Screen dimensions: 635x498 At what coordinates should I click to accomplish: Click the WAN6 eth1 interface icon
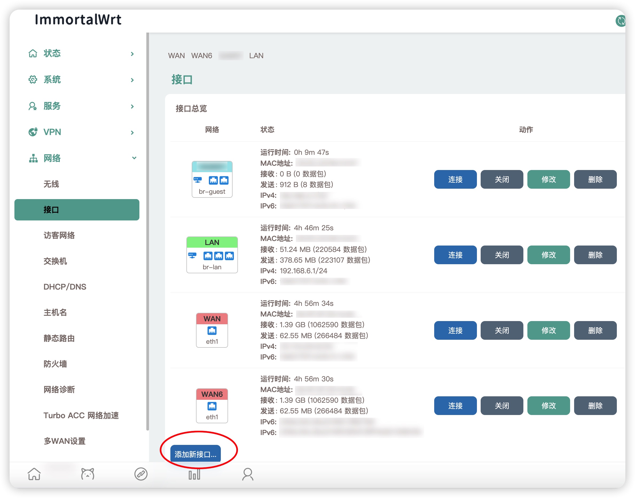click(212, 406)
